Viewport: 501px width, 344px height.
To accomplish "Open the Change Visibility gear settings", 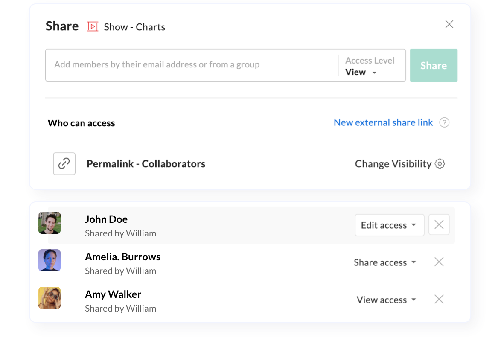I will tap(440, 164).
